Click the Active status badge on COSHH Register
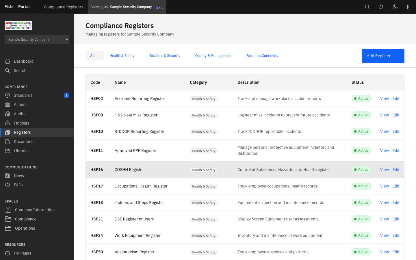The width and height of the screenshot is (416, 260). [361, 170]
